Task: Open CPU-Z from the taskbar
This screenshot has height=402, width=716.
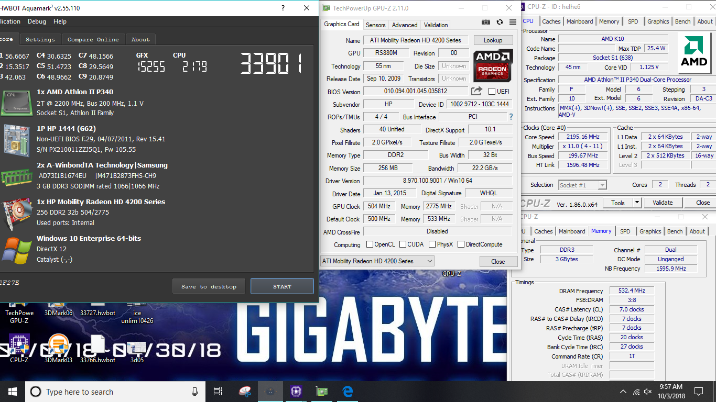Action: click(296, 392)
